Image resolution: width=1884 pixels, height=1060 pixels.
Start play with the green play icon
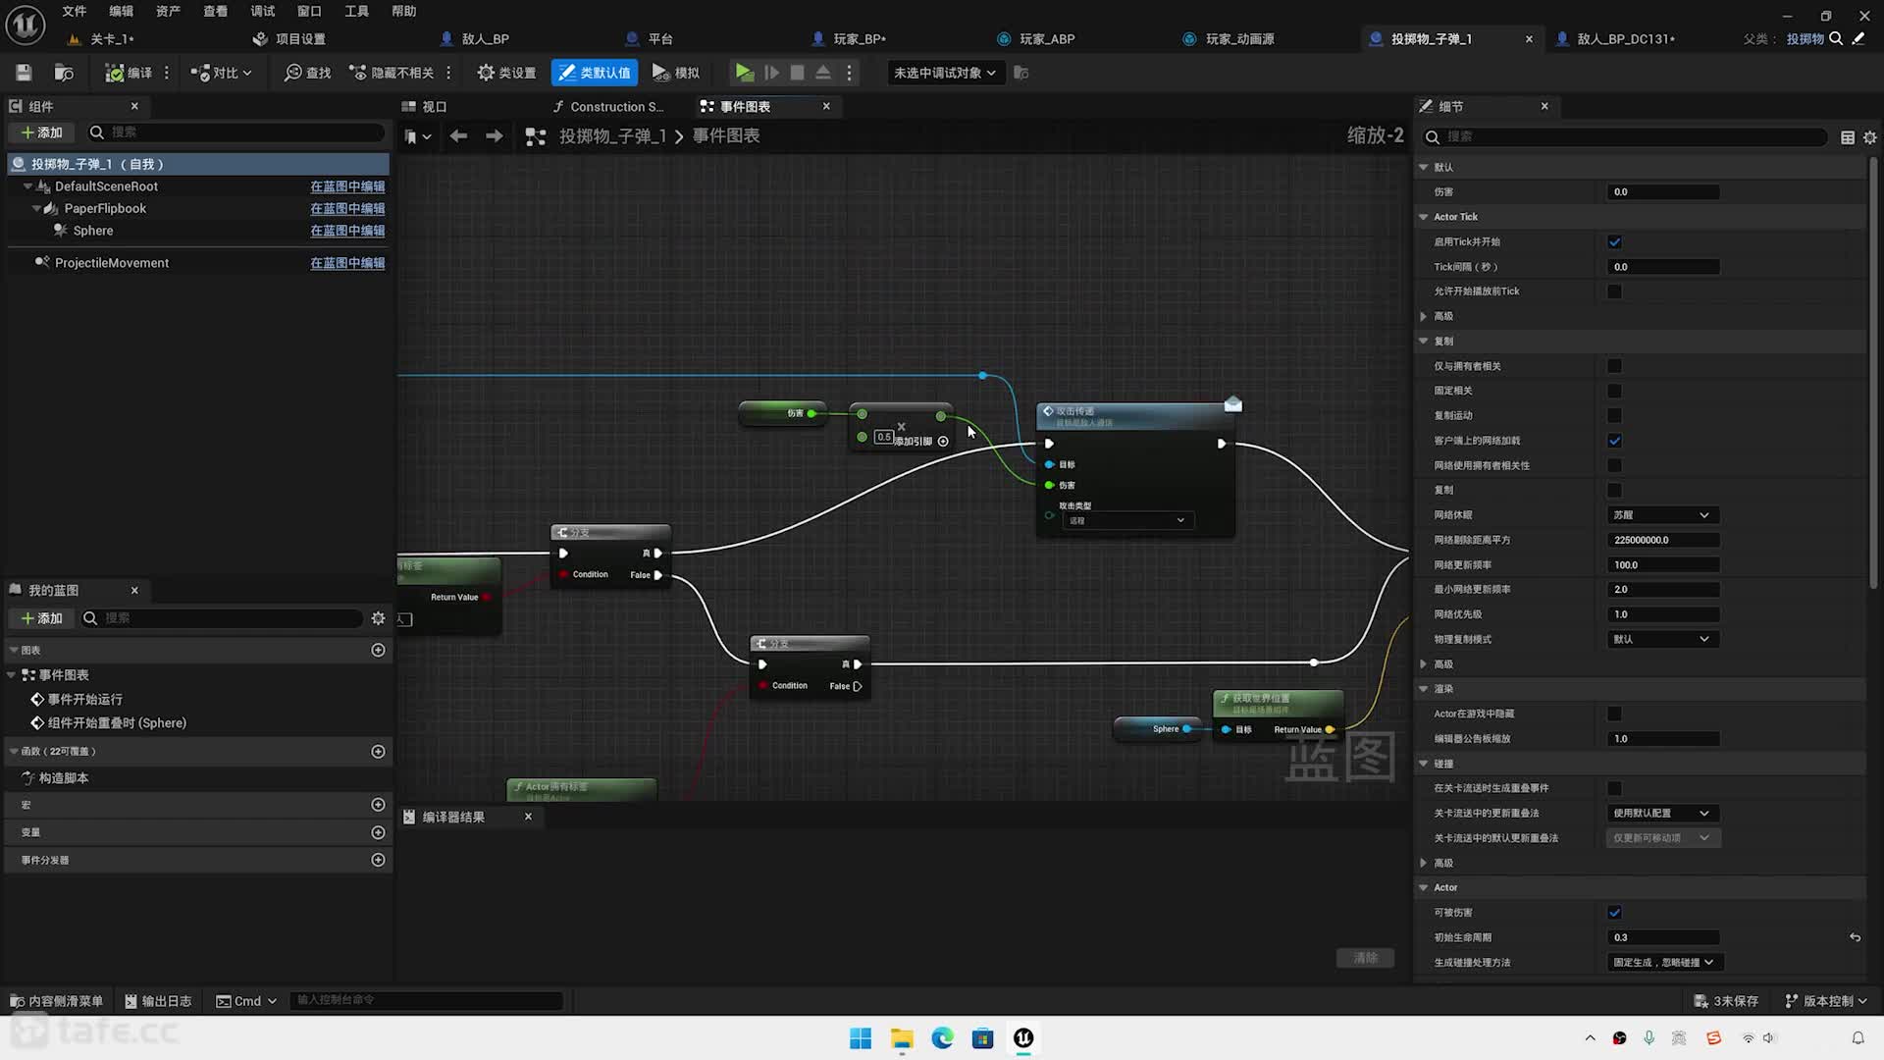pos(745,73)
